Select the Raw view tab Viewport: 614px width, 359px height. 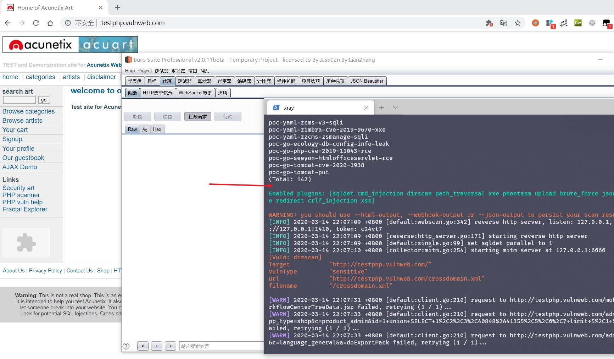132,129
